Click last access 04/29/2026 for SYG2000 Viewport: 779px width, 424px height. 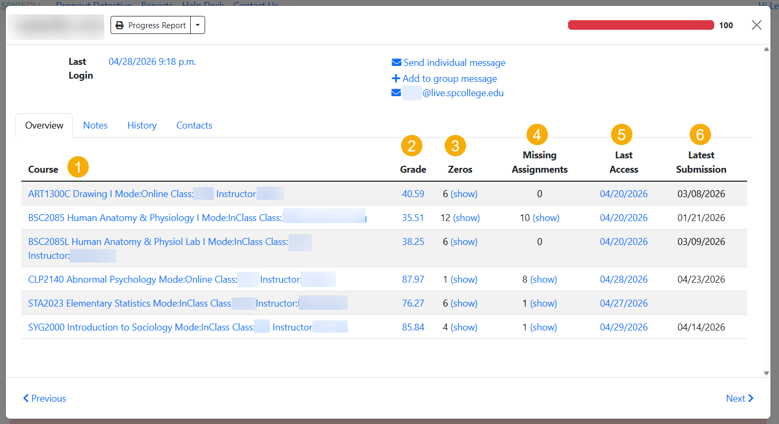pos(624,327)
